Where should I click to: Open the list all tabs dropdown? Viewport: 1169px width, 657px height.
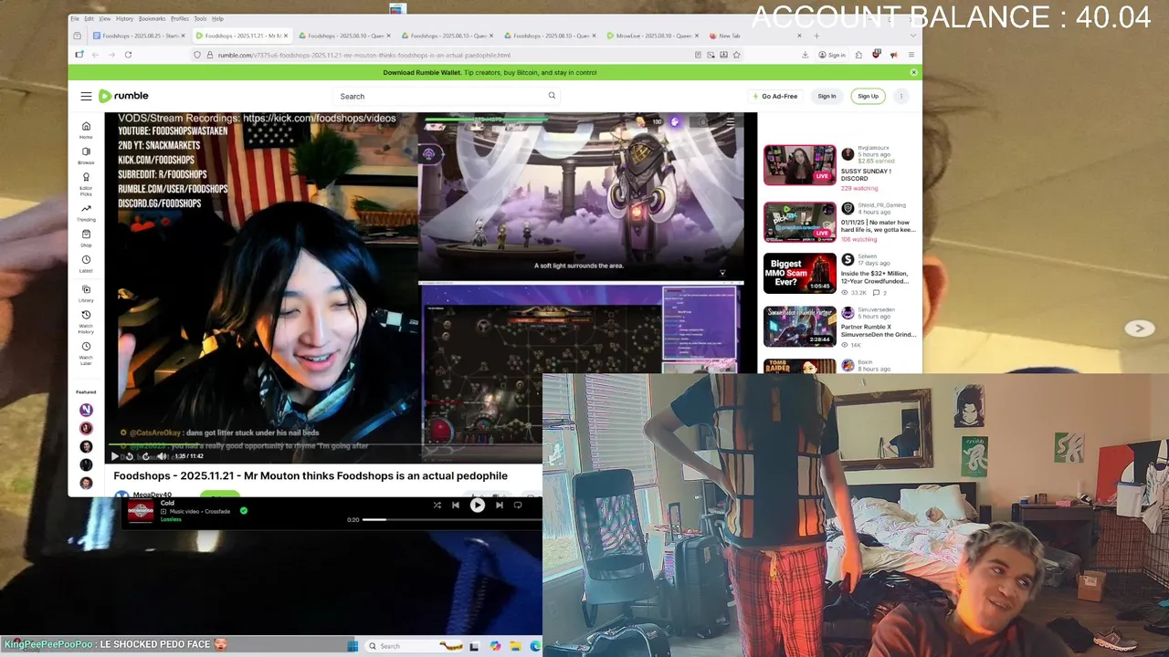pos(912,36)
